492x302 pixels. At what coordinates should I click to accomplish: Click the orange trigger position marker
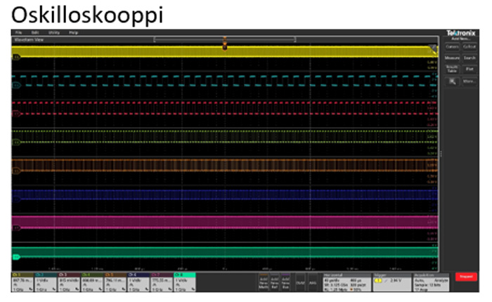[225, 44]
